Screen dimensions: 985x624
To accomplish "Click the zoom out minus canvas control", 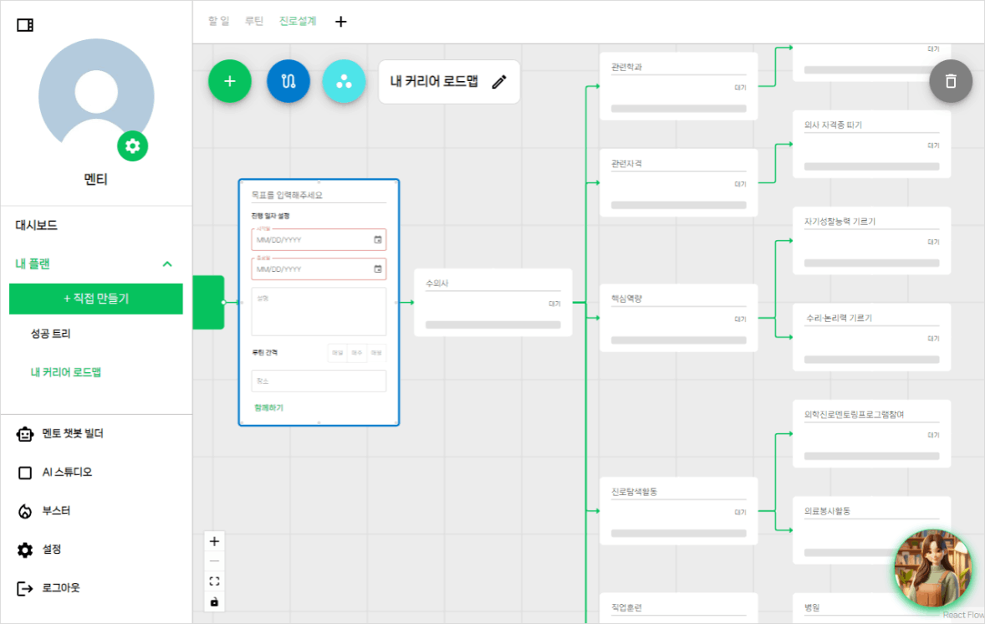I will pos(214,561).
